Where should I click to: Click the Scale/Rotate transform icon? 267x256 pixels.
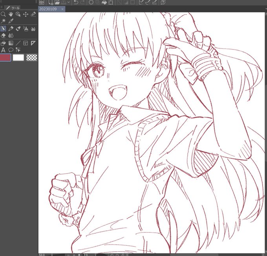coord(111,2)
